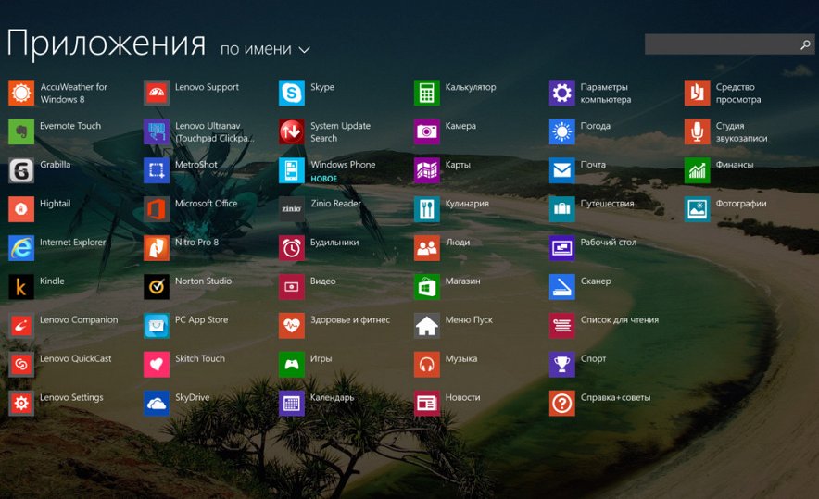Open the Магазин store icon

[x=427, y=287]
